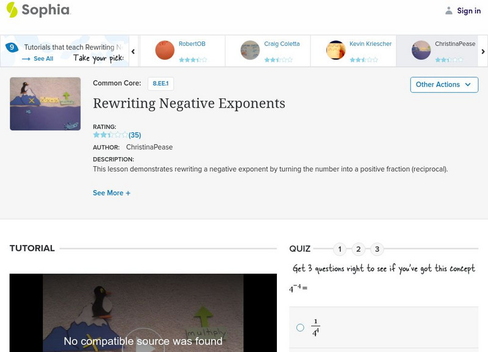This screenshot has width=488, height=352.
Task: Open the Other Actions dropdown
Action: (x=443, y=84)
